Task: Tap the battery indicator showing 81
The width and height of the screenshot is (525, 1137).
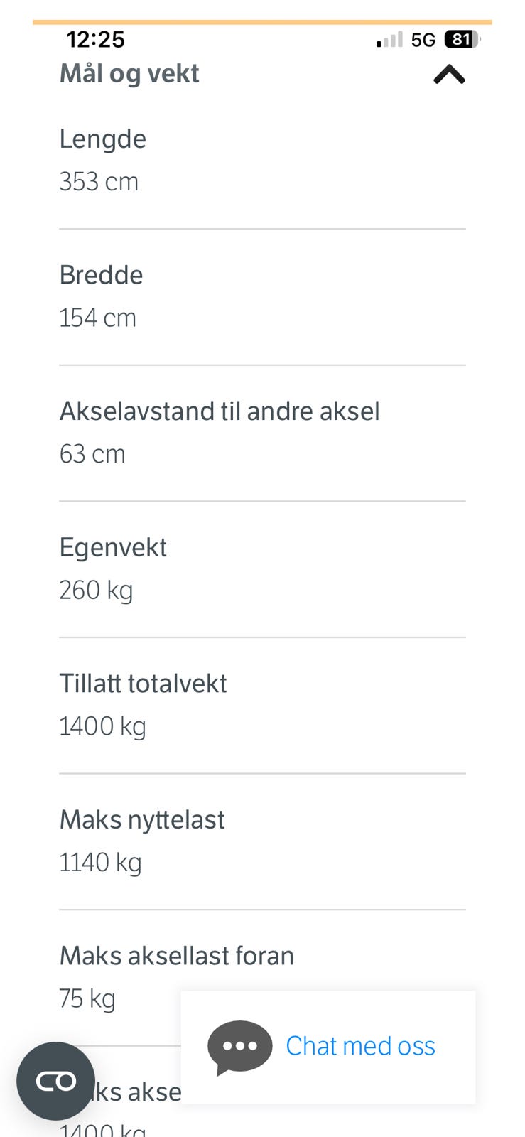Action: click(462, 40)
